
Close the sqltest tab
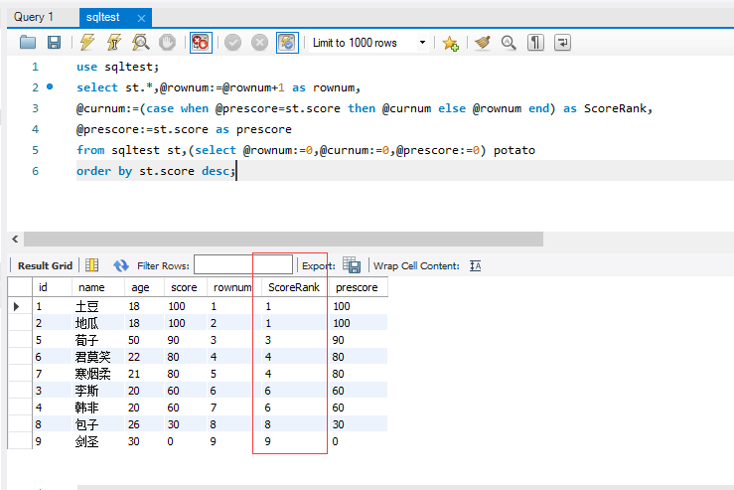tap(141, 18)
